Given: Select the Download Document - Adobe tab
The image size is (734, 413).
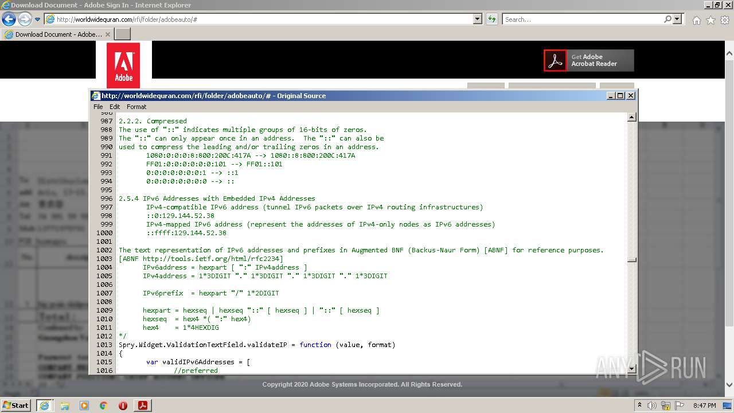Looking at the screenshot, I should (x=57, y=34).
